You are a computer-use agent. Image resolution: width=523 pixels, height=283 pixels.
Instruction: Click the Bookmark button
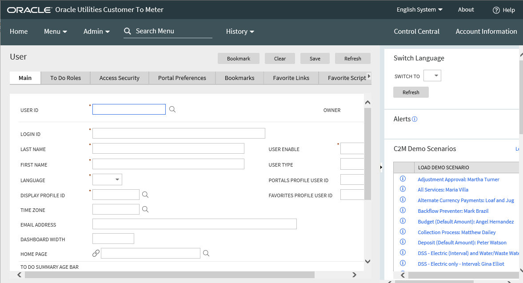(x=239, y=58)
